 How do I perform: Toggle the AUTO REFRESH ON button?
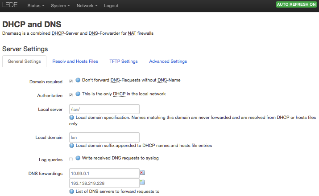pyautogui.click(x=296, y=4)
